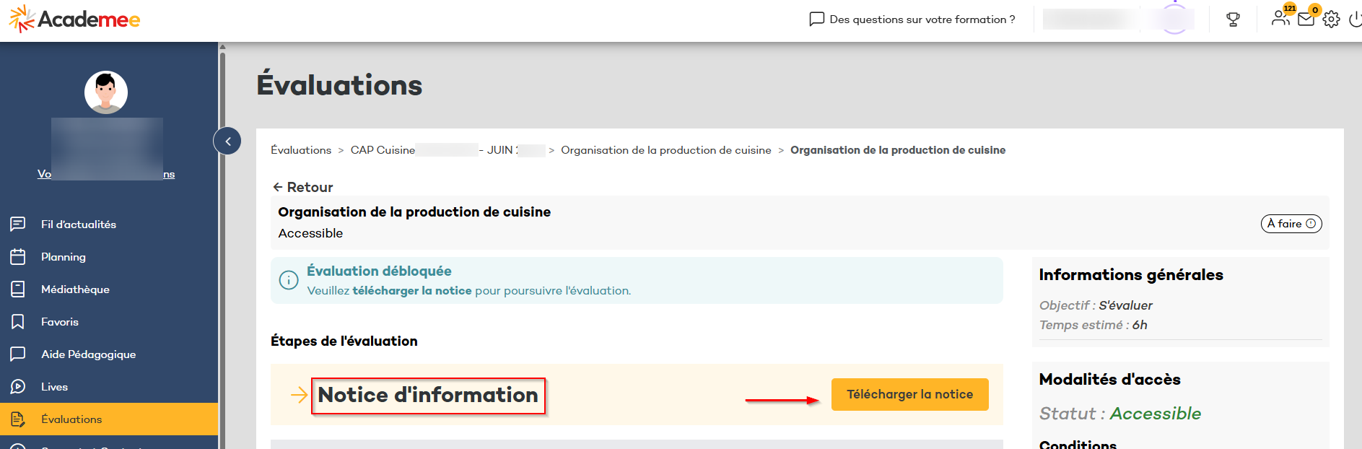Screen dimensions: 1362x449
Task: Collapse the sidebar with chevron button
Action: [227, 141]
